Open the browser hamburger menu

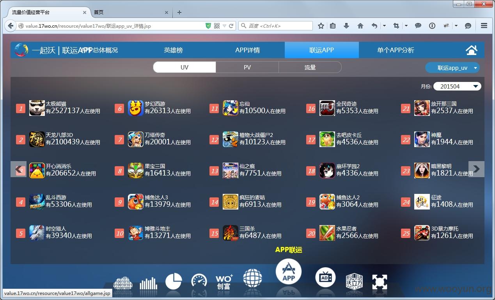pyautogui.click(x=484, y=26)
